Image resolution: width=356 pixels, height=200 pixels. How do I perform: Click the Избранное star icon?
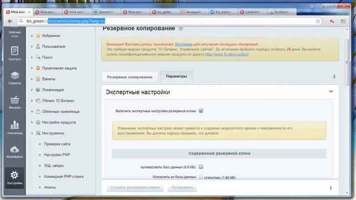pyautogui.click(x=38, y=36)
